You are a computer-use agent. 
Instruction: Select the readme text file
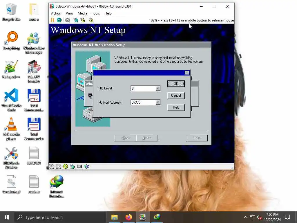[34, 184]
